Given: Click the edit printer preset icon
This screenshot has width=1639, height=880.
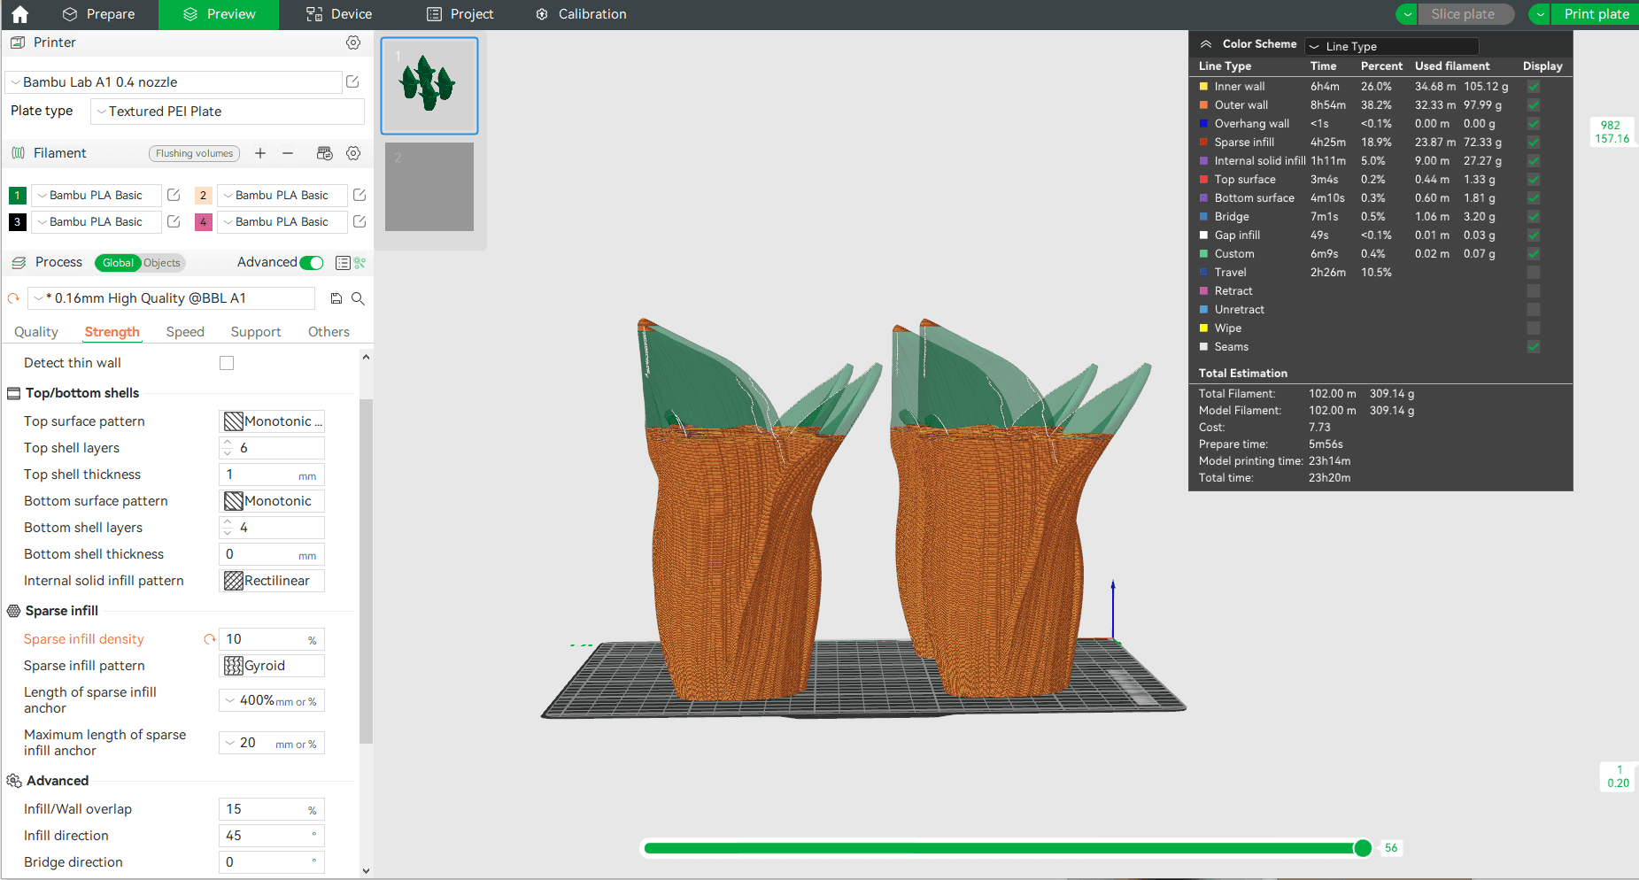Looking at the screenshot, I should pyautogui.click(x=352, y=81).
